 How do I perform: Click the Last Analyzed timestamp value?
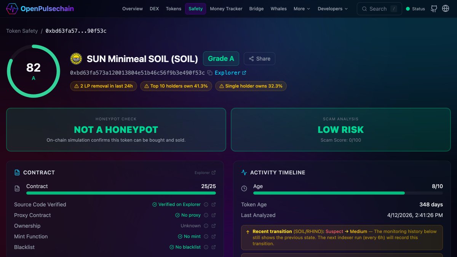[x=415, y=215]
